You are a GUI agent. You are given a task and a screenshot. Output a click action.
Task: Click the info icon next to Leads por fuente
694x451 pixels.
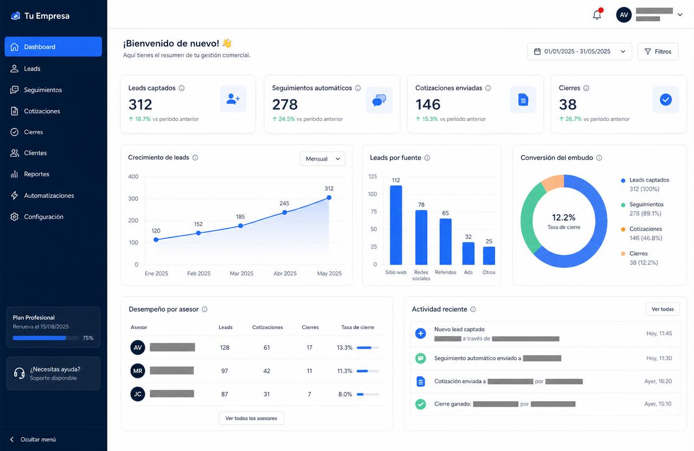[427, 158]
